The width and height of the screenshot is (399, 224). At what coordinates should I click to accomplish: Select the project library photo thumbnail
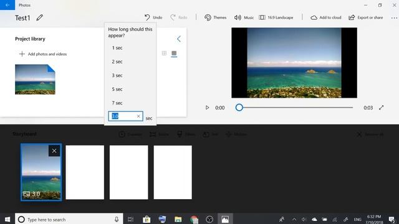point(35,80)
